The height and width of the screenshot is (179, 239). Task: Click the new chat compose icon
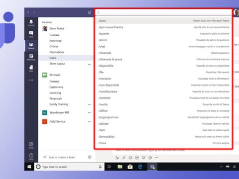coord(90,12)
